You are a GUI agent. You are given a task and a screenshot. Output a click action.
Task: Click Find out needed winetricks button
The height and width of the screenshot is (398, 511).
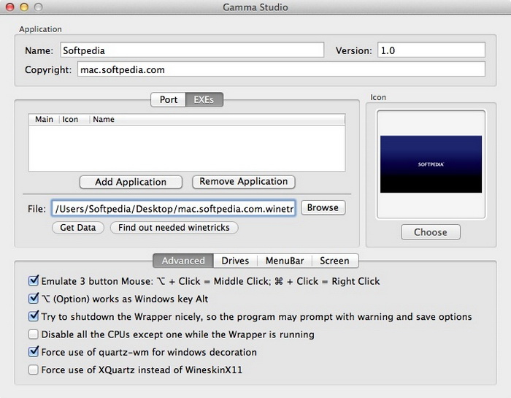pos(174,228)
